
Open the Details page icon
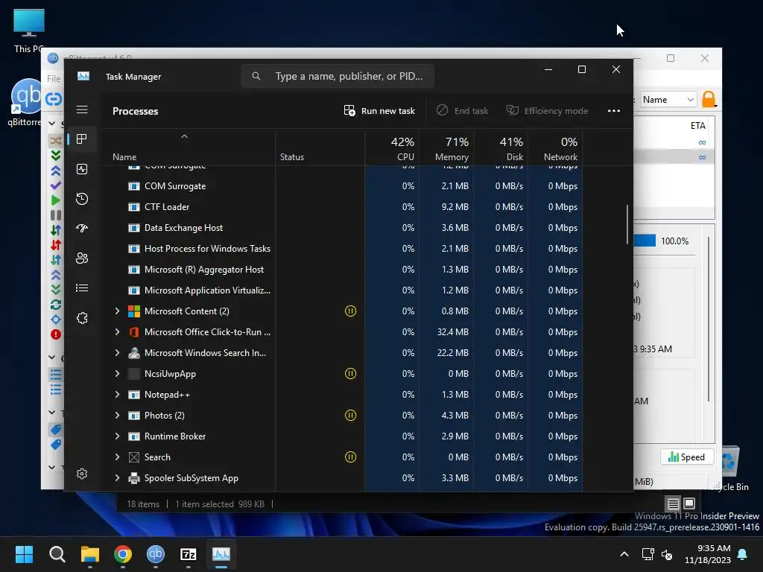[82, 288]
